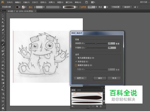
Task: Select the Selection tool (black arrow)
Action: (x=3, y=16)
